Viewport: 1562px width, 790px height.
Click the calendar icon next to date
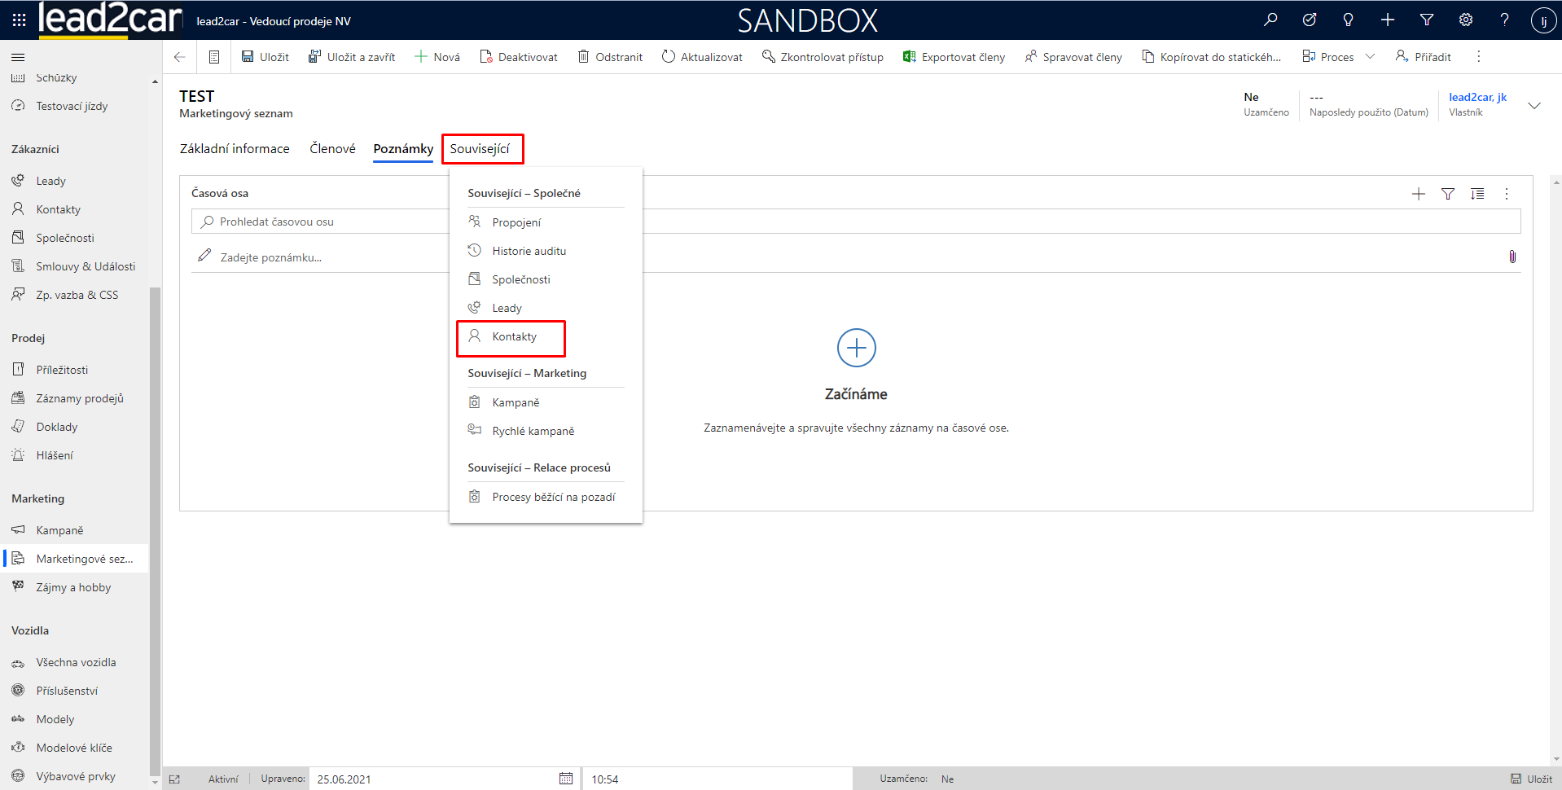click(x=566, y=779)
